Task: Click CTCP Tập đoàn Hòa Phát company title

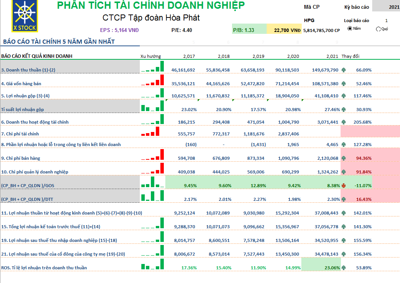Action: pos(151,17)
